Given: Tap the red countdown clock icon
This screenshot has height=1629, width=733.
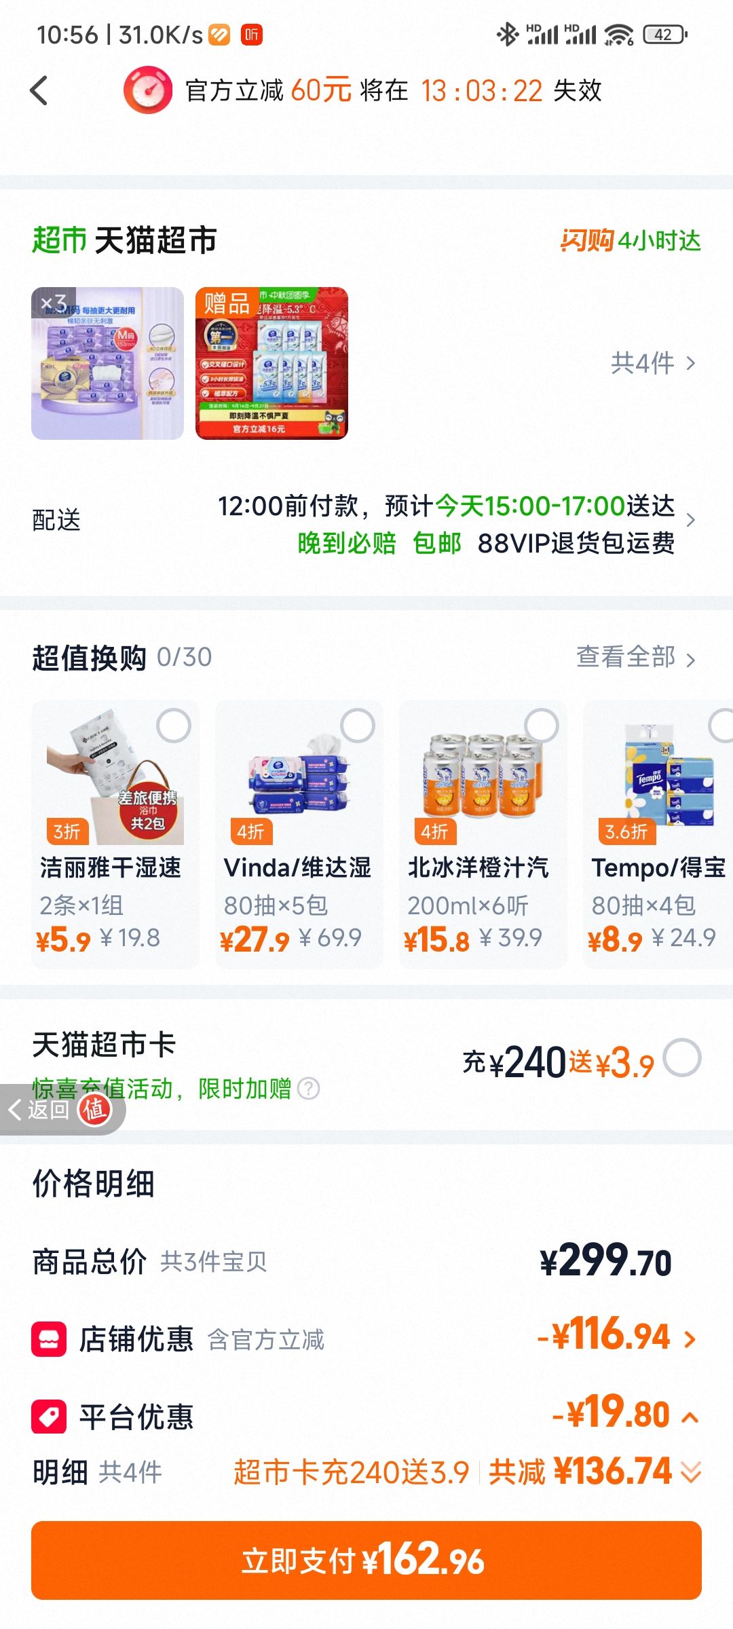Looking at the screenshot, I should tap(147, 90).
